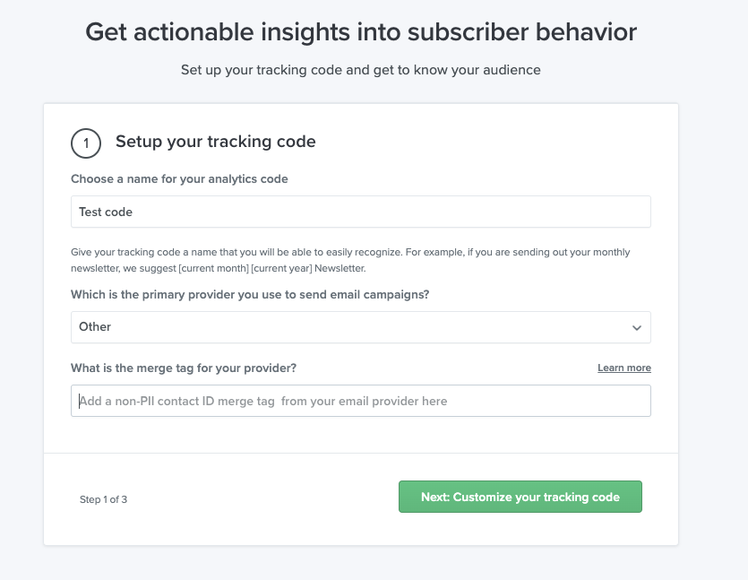Click the page title about subscriber behavior
The image size is (748, 580).
(x=360, y=31)
